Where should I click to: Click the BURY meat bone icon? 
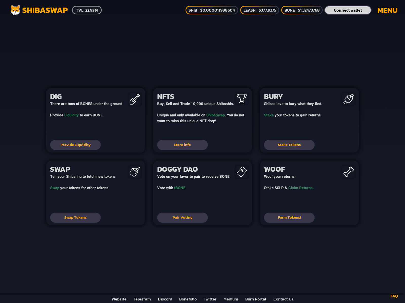point(349,99)
